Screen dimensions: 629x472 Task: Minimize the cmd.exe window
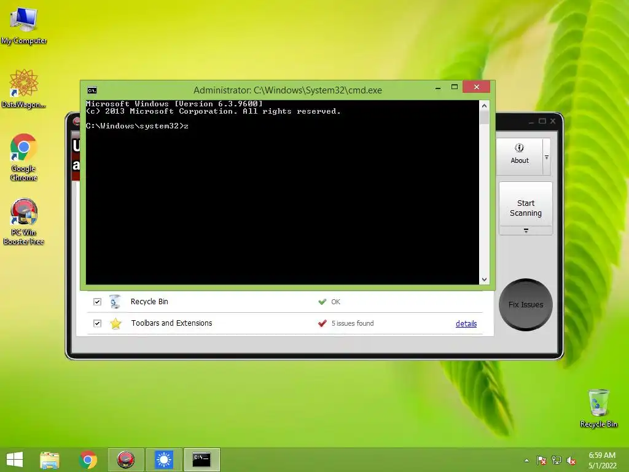[x=438, y=87]
